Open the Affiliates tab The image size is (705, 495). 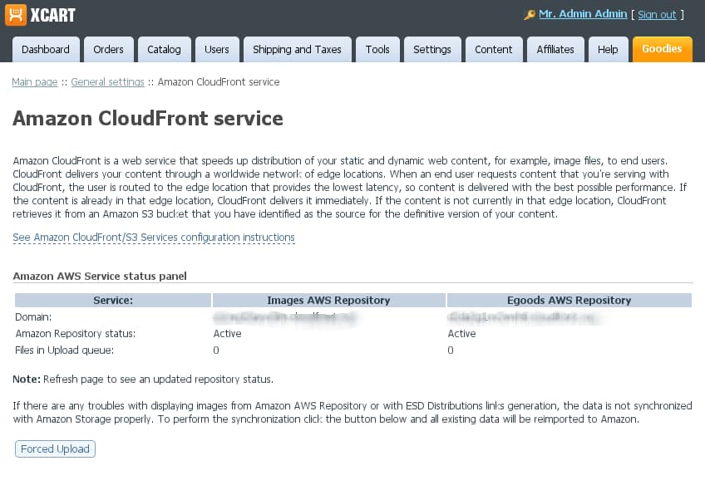tap(555, 49)
